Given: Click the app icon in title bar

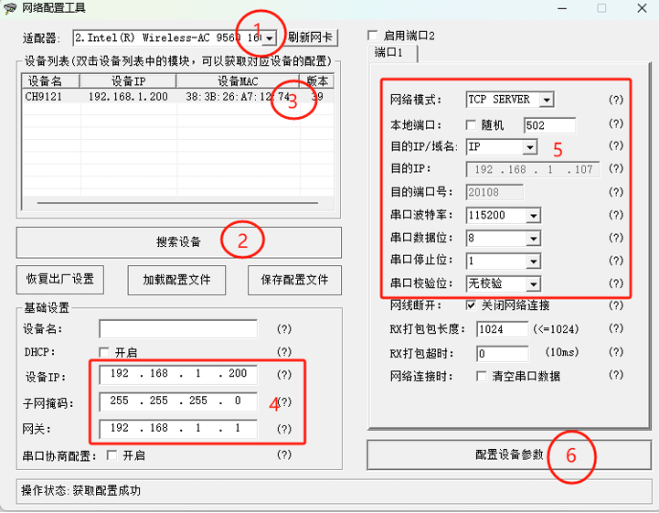Looking at the screenshot, I should click(x=9, y=8).
